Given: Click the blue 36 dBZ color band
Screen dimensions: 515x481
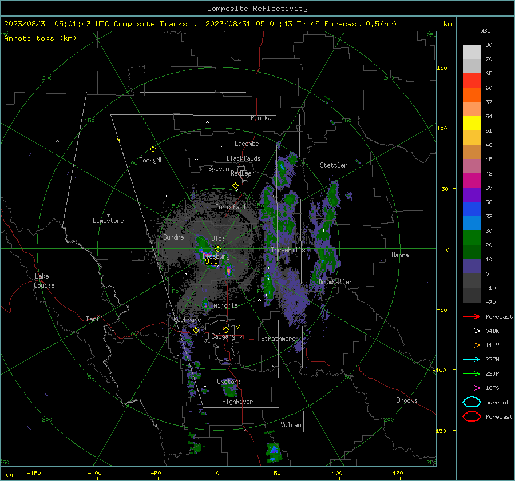Looking at the screenshot, I should pos(472,209).
